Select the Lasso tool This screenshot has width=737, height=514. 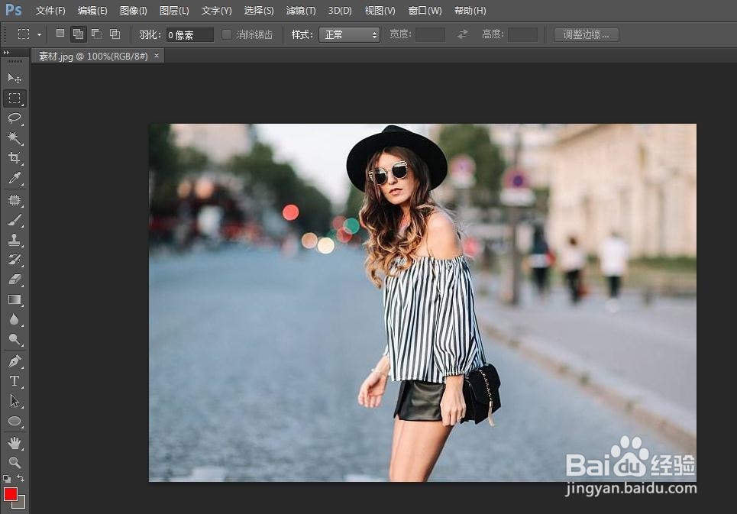tap(15, 118)
